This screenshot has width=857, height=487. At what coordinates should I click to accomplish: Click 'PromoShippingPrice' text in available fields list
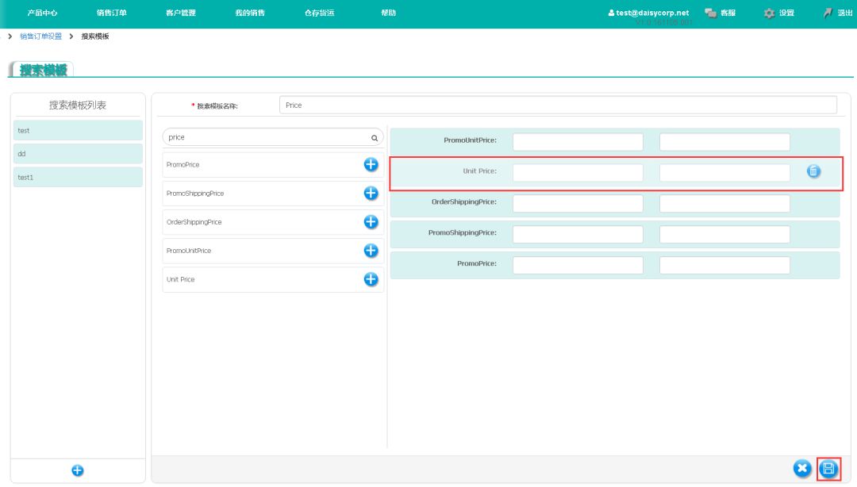pos(195,194)
